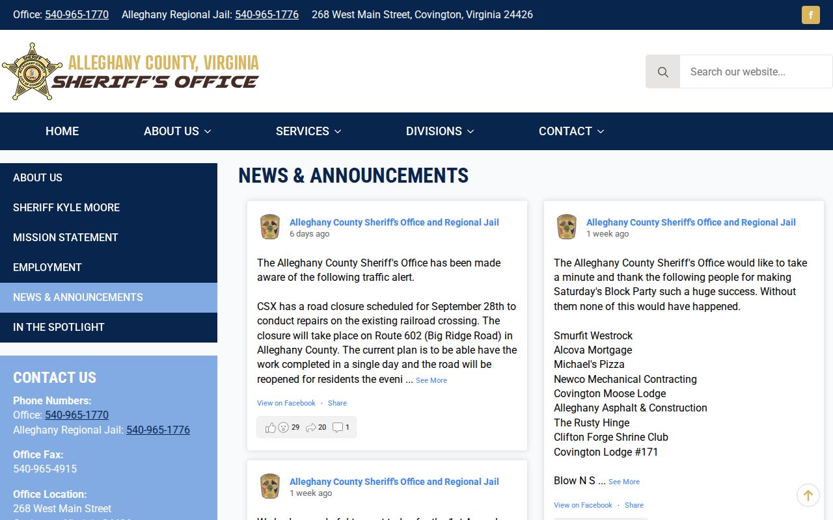Click the scroll-to-top arrow button

pos(808,495)
